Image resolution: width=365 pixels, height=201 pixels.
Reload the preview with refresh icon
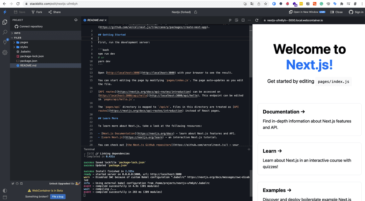(x=257, y=20)
